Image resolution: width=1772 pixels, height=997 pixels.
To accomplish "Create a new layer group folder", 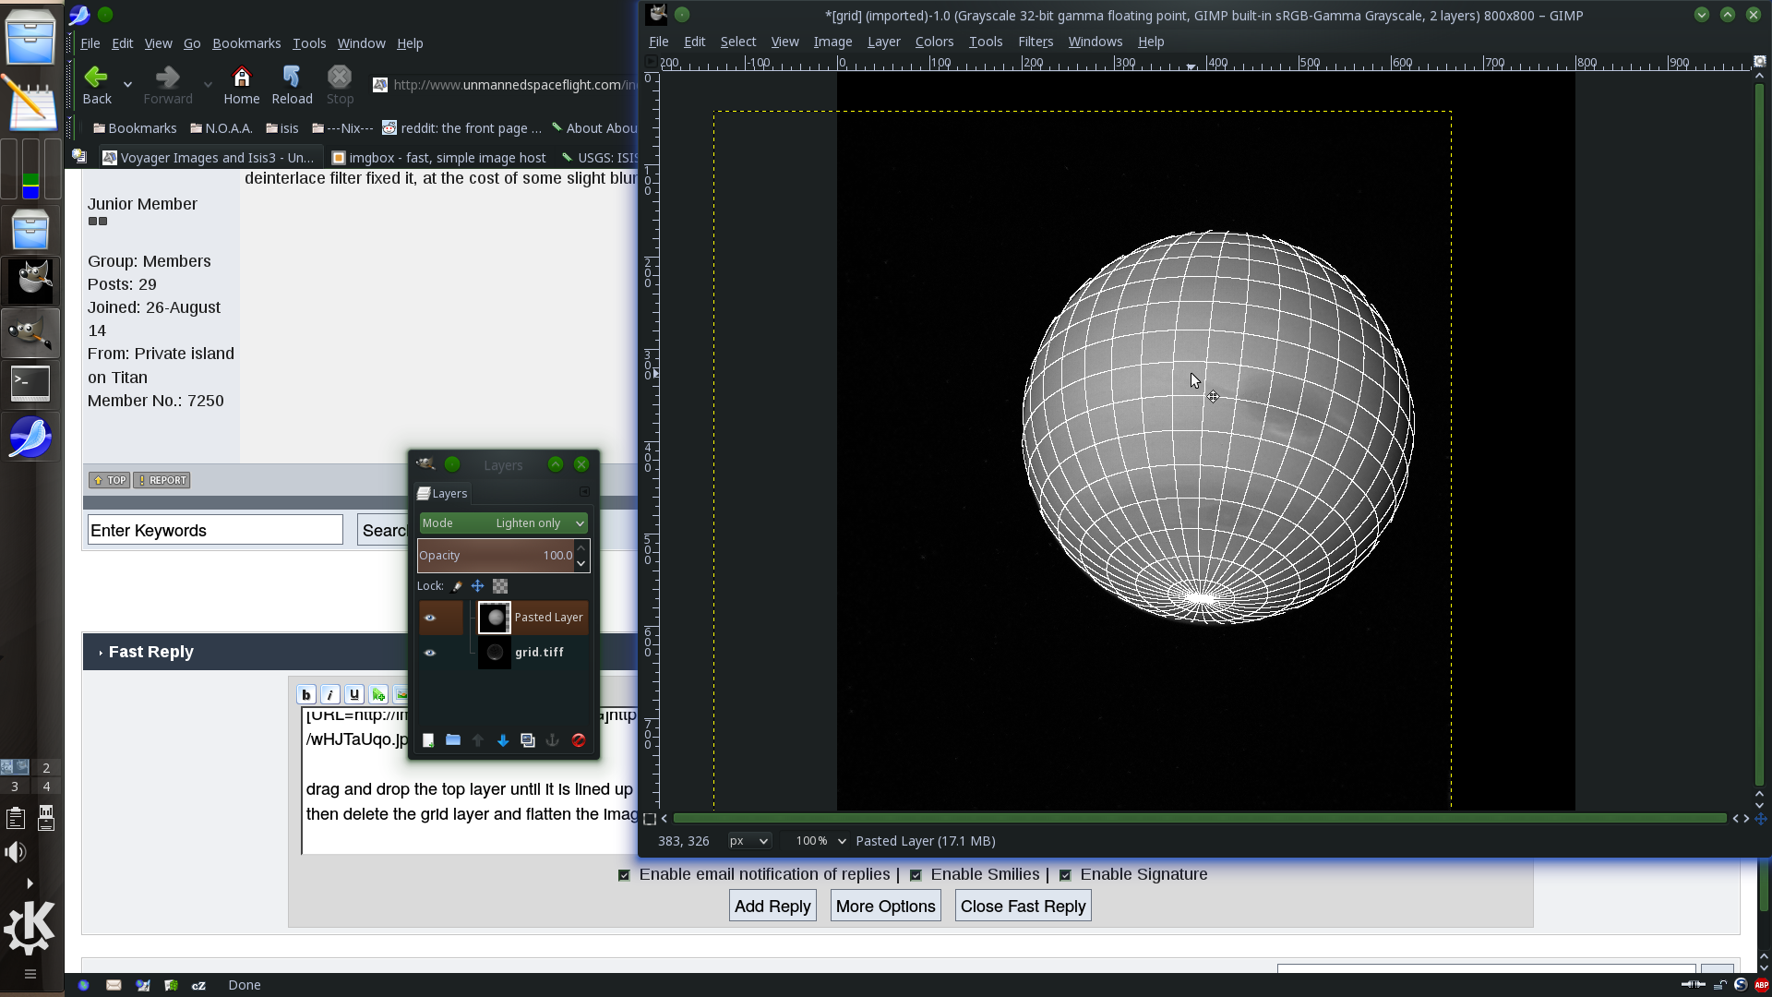I will pos(453,740).
